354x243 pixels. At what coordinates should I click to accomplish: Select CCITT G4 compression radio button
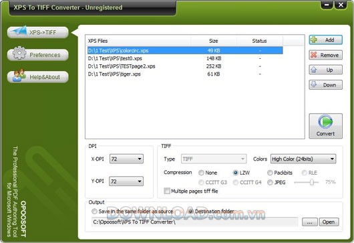pos(236,182)
